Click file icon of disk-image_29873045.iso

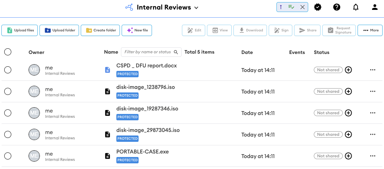point(108,135)
